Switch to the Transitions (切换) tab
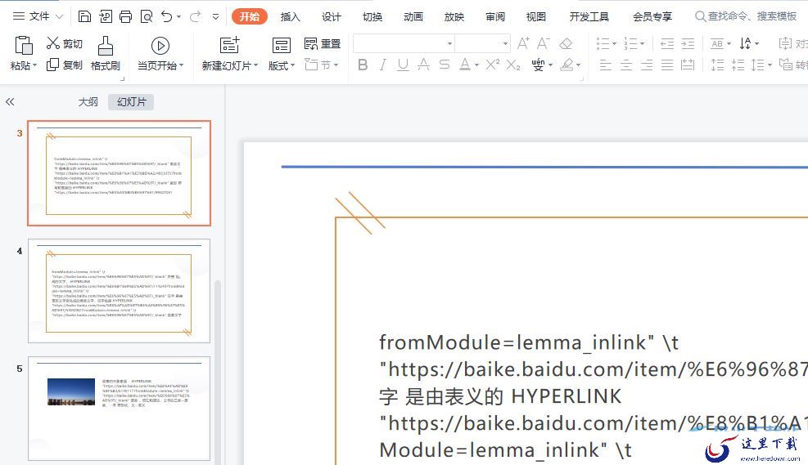 [372, 16]
